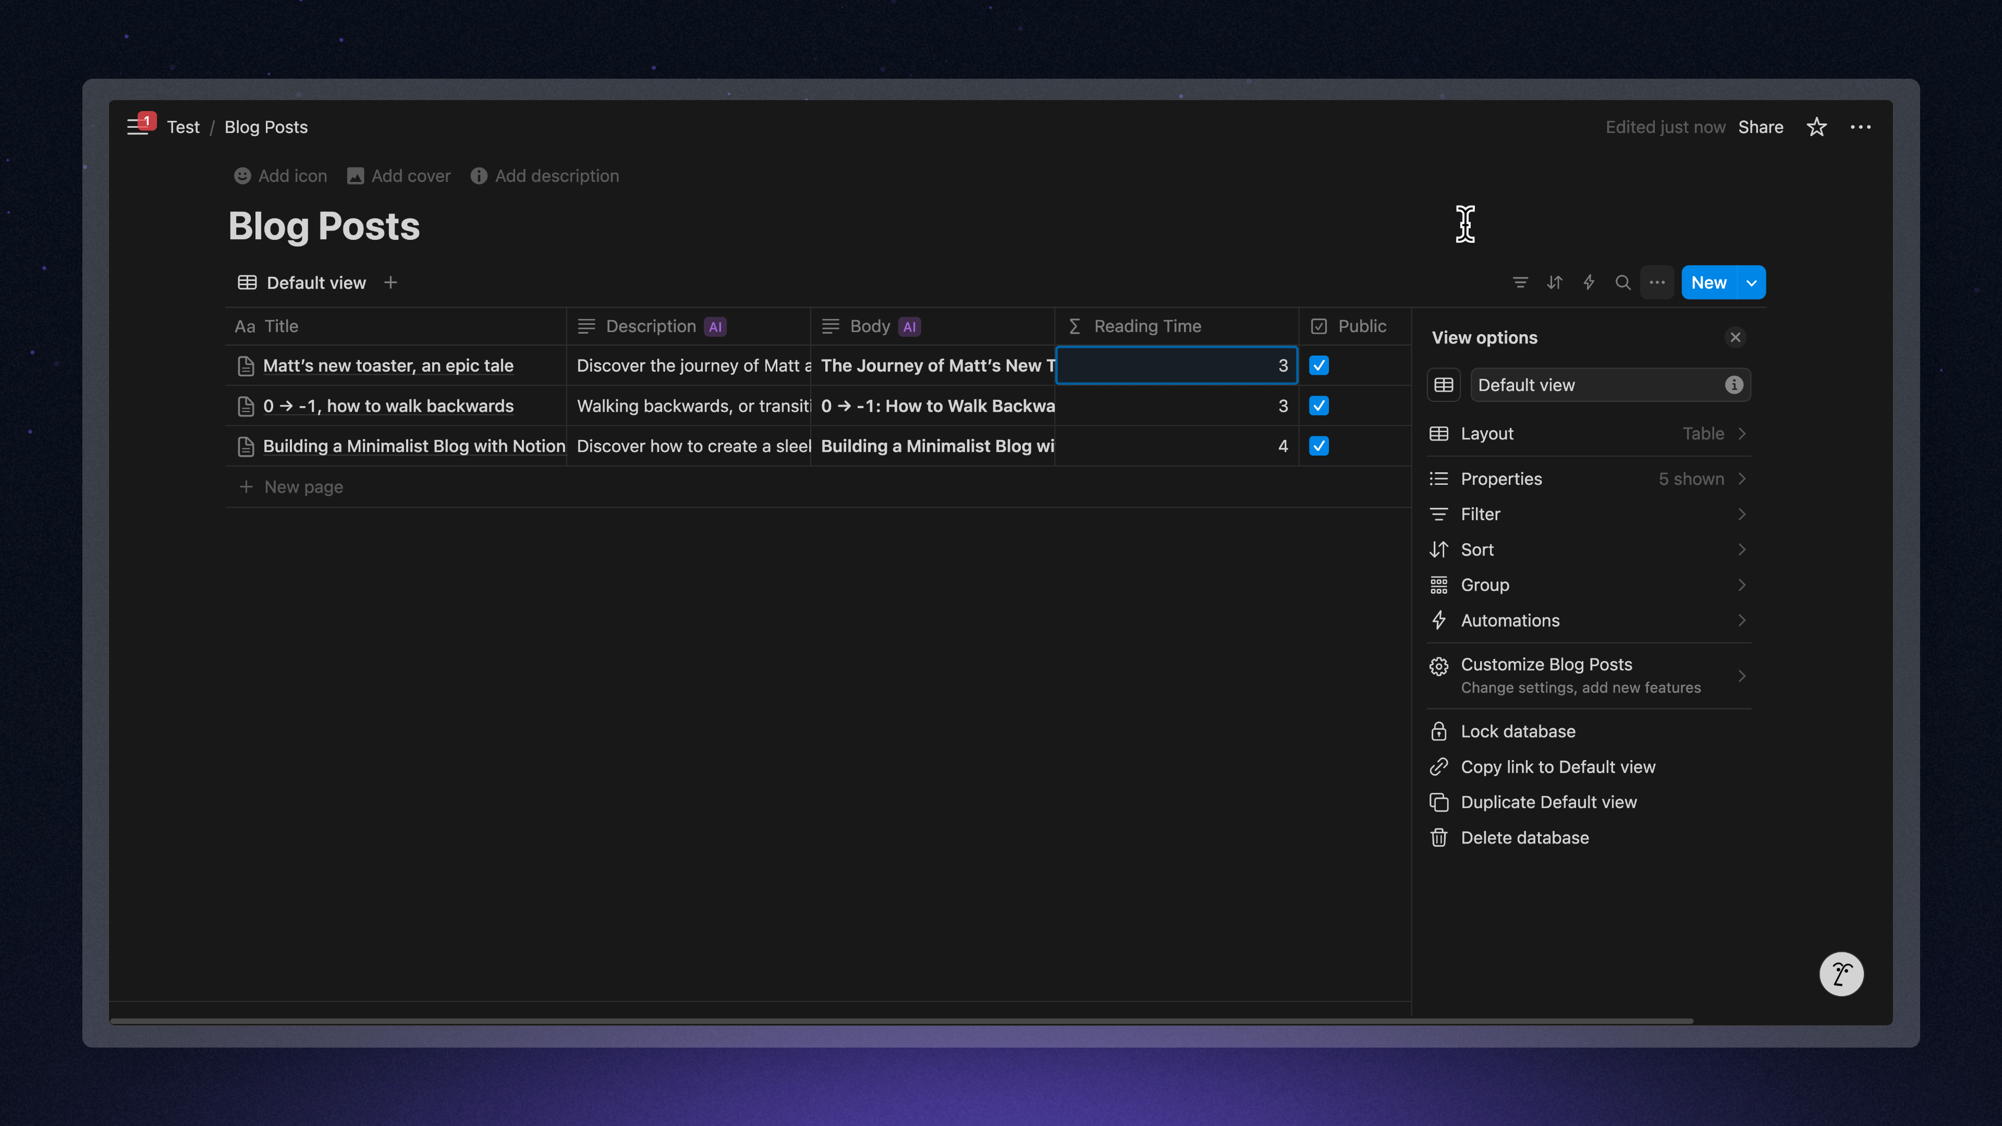
Task: Select Lock database option
Action: tap(1589, 732)
